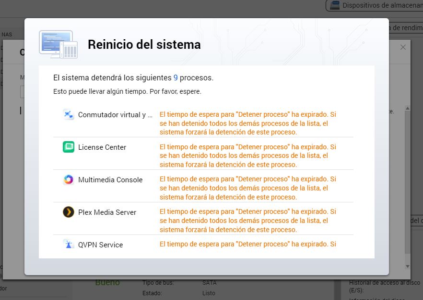The image size is (423, 300).
Task: Select the QVPN Service process name
Action: pyautogui.click(x=100, y=245)
